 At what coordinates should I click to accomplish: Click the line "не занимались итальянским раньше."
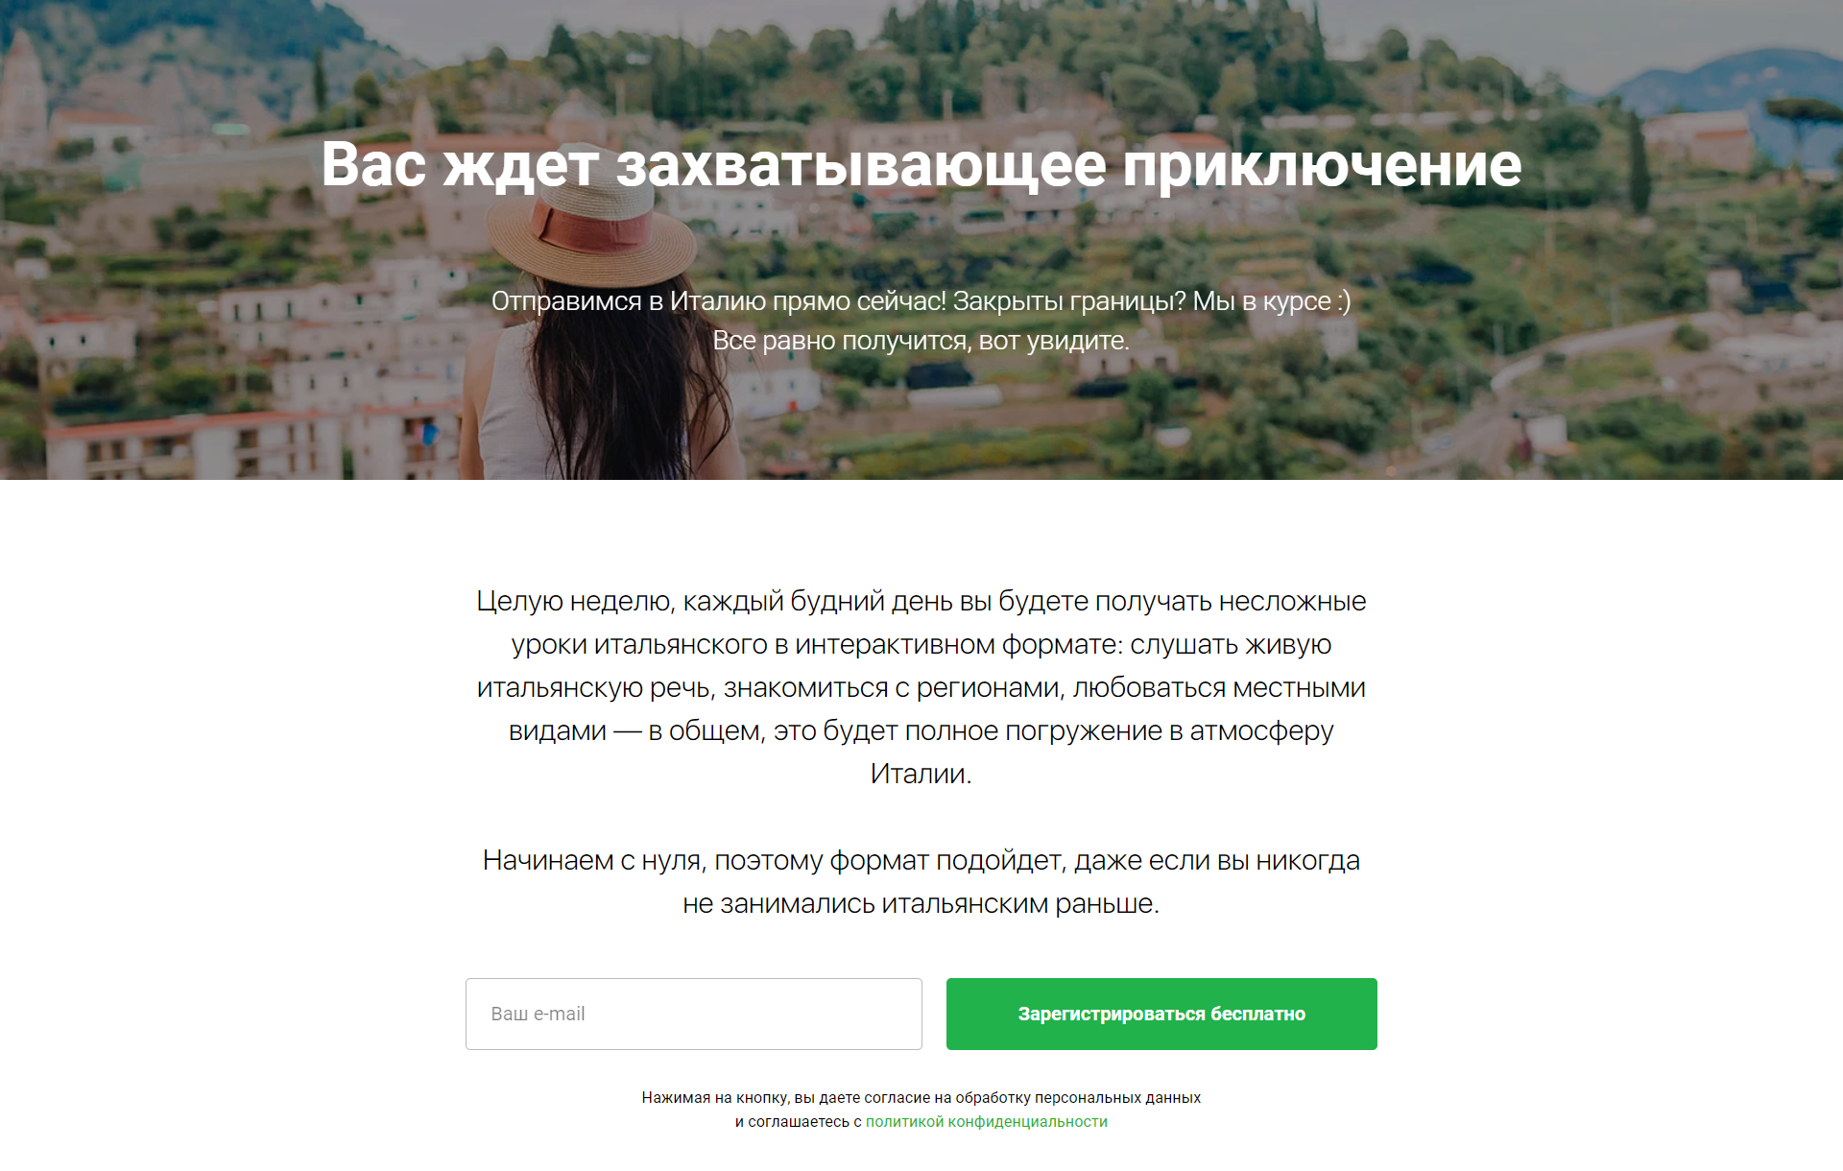(x=921, y=903)
